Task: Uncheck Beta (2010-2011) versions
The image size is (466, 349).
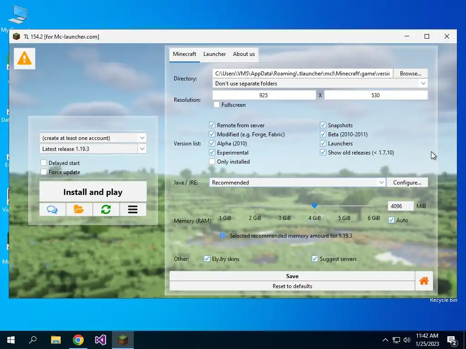Action: click(323, 135)
